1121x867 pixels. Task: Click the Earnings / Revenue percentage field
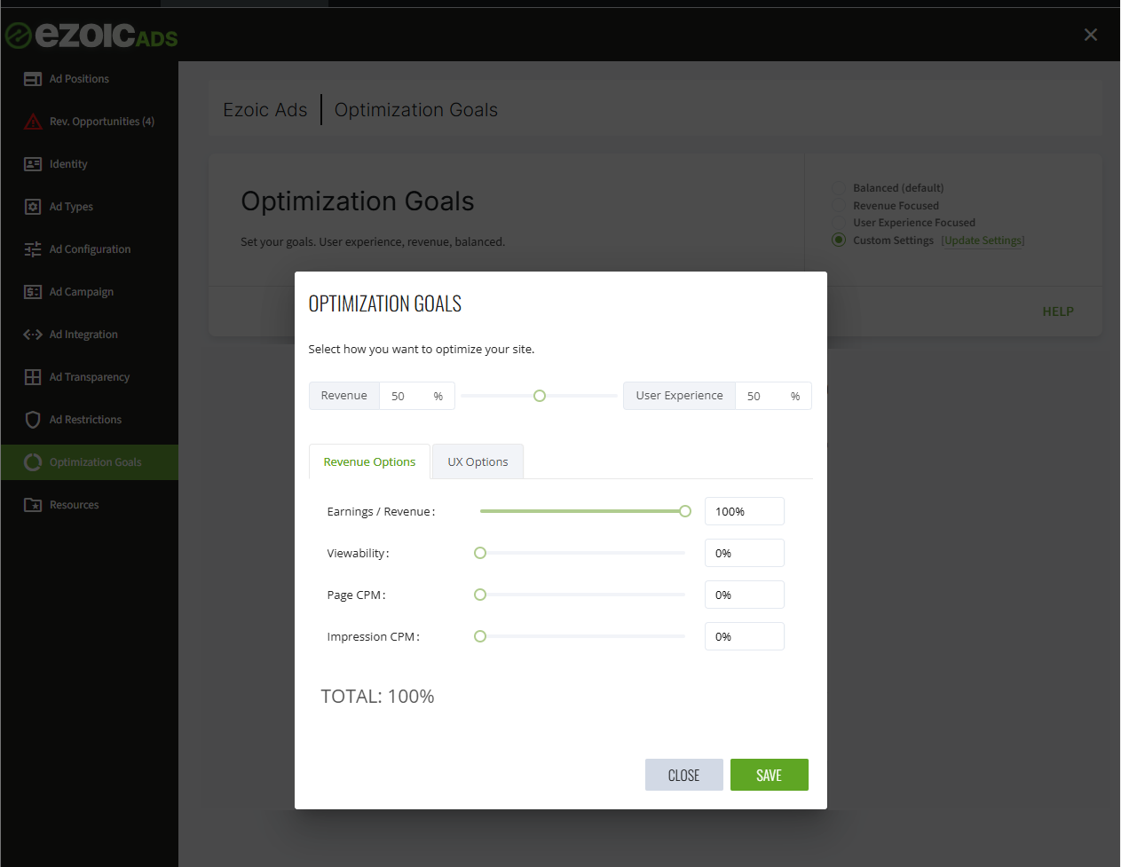tap(744, 511)
